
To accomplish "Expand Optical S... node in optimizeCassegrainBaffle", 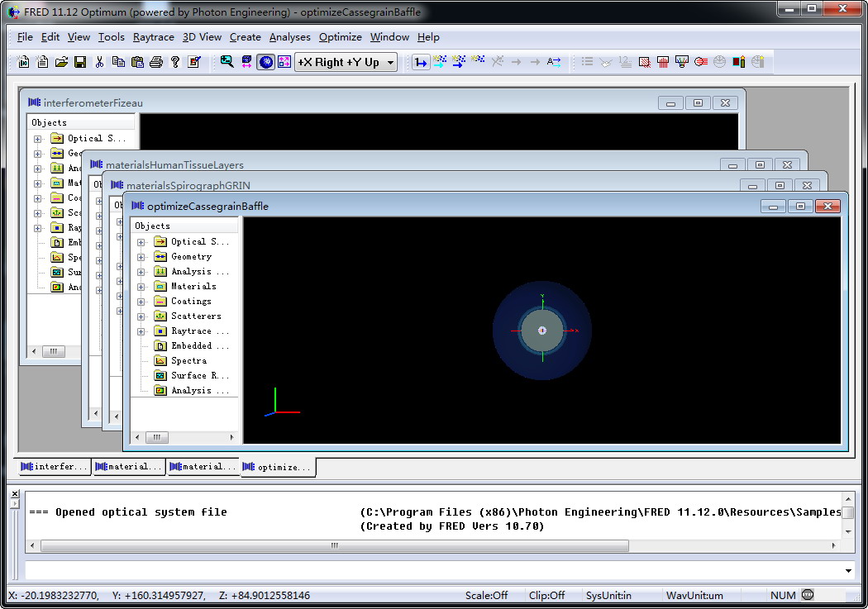I will pos(141,242).
